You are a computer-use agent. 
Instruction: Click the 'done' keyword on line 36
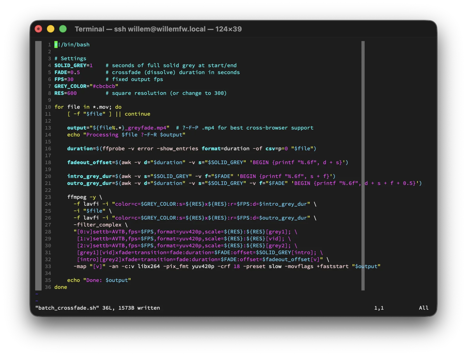(61, 287)
